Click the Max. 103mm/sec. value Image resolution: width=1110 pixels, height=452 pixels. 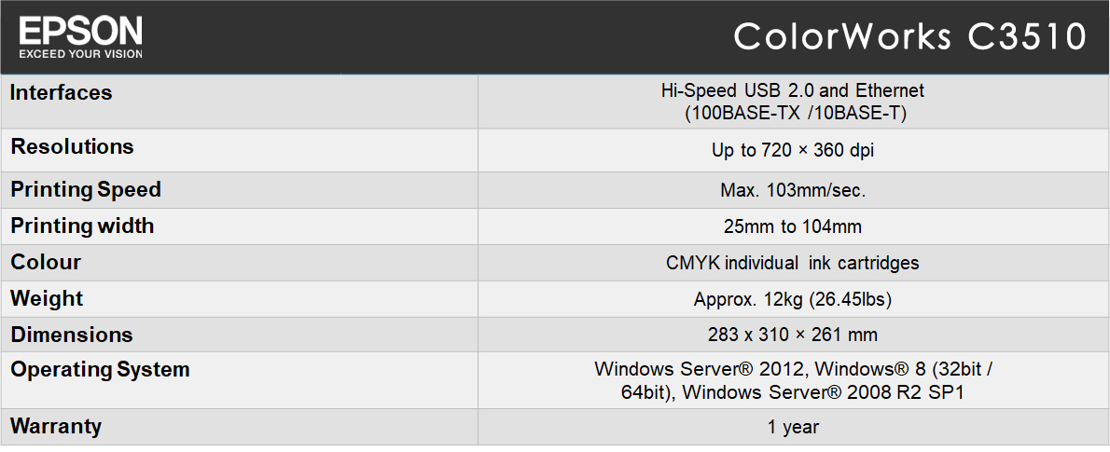click(x=792, y=190)
